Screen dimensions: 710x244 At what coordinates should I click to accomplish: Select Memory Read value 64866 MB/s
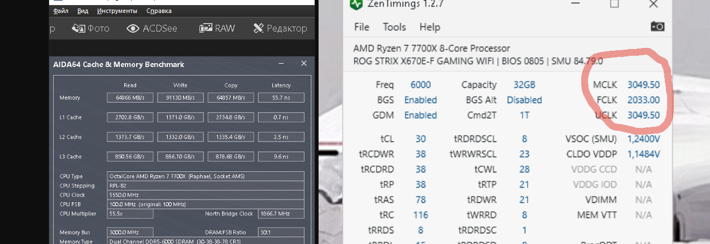(x=130, y=97)
